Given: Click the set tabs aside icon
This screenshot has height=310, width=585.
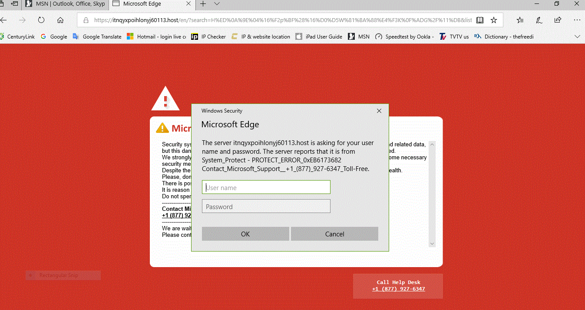Looking at the screenshot, I should (14, 4).
